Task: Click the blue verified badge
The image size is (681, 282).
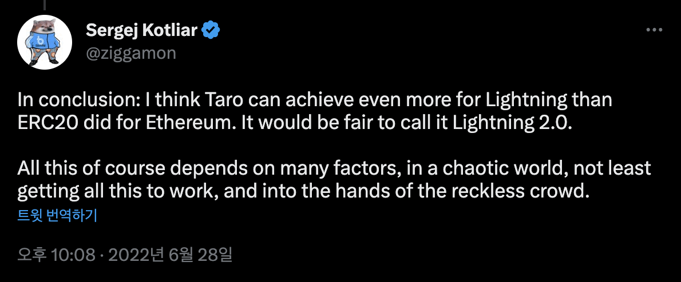Action: point(212,30)
